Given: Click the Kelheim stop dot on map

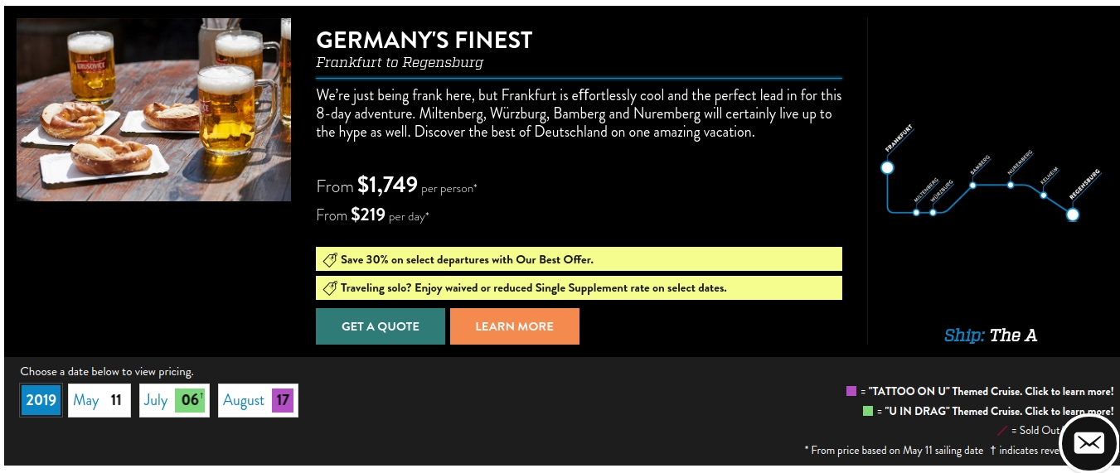Looking at the screenshot, I should click(1044, 195).
